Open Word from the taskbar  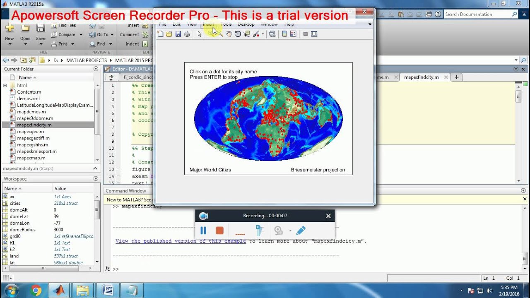point(108,290)
